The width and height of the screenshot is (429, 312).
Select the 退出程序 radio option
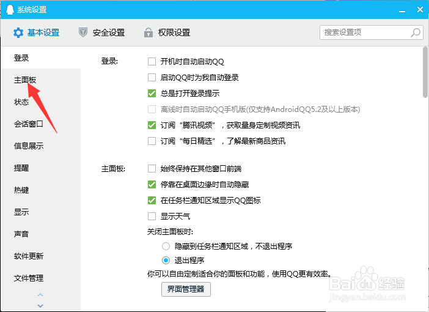coord(166,260)
